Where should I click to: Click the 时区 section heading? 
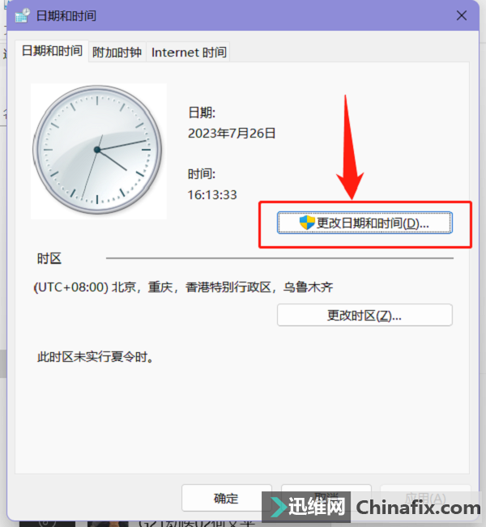(x=49, y=259)
